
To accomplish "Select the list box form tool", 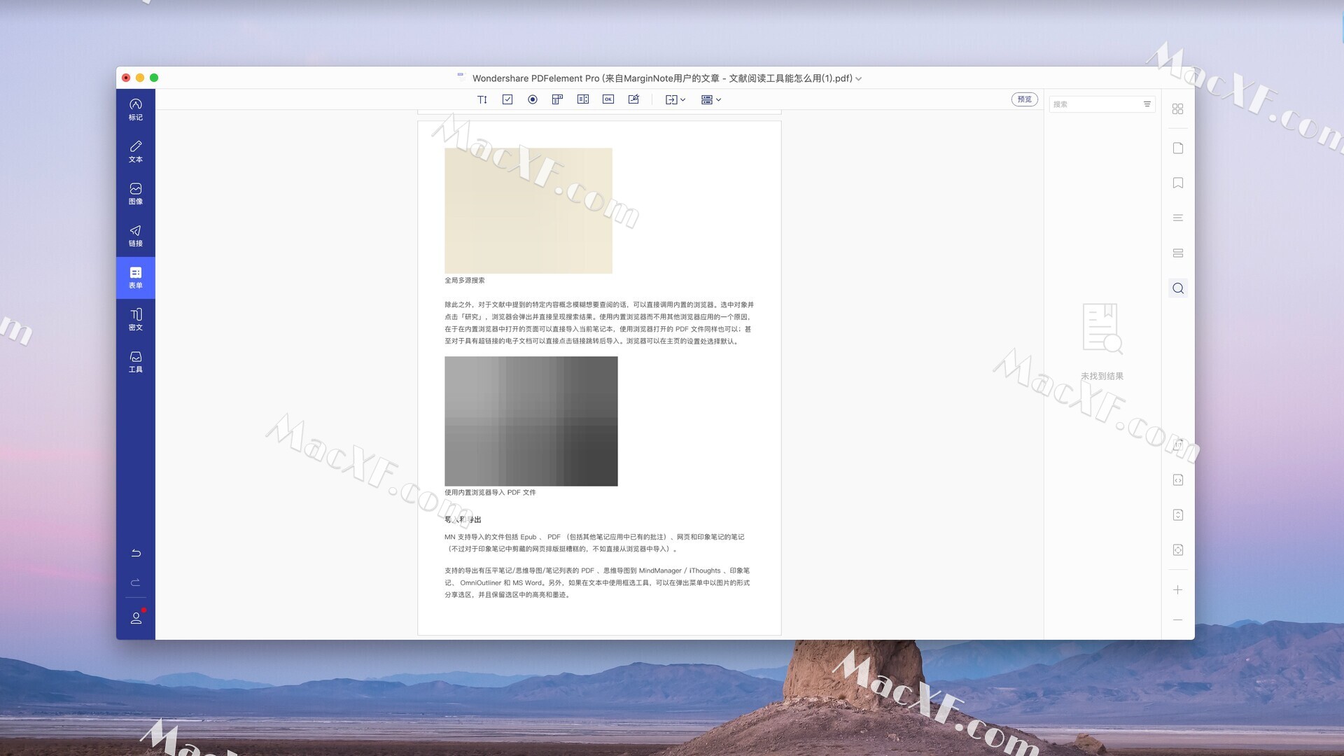I will point(583,99).
